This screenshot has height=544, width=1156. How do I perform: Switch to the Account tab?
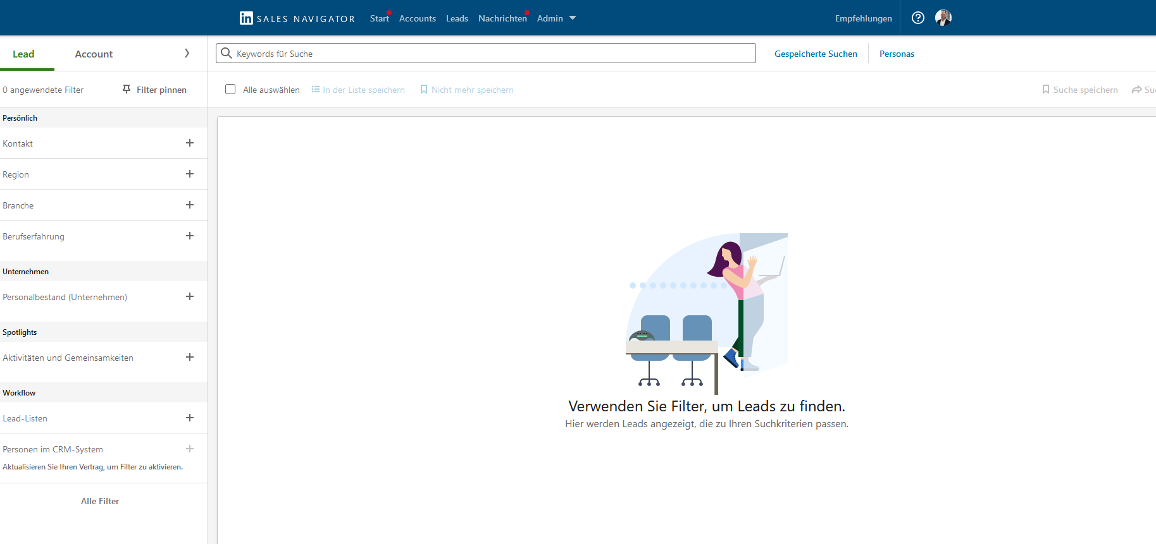tap(94, 54)
